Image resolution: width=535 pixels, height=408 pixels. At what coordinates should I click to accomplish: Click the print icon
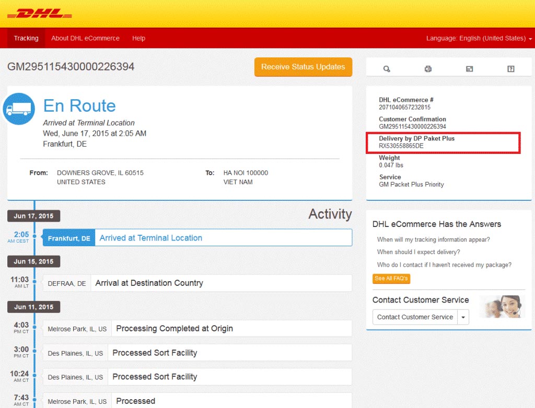point(428,69)
